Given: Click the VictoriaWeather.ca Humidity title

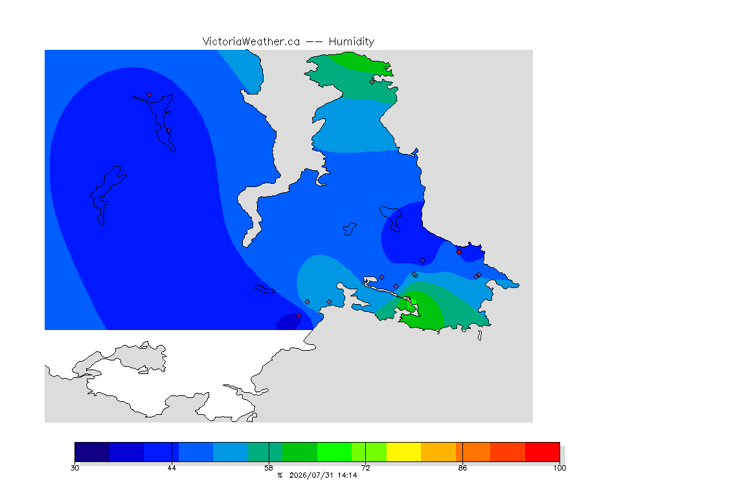Looking at the screenshot, I should pyautogui.click(x=288, y=41).
